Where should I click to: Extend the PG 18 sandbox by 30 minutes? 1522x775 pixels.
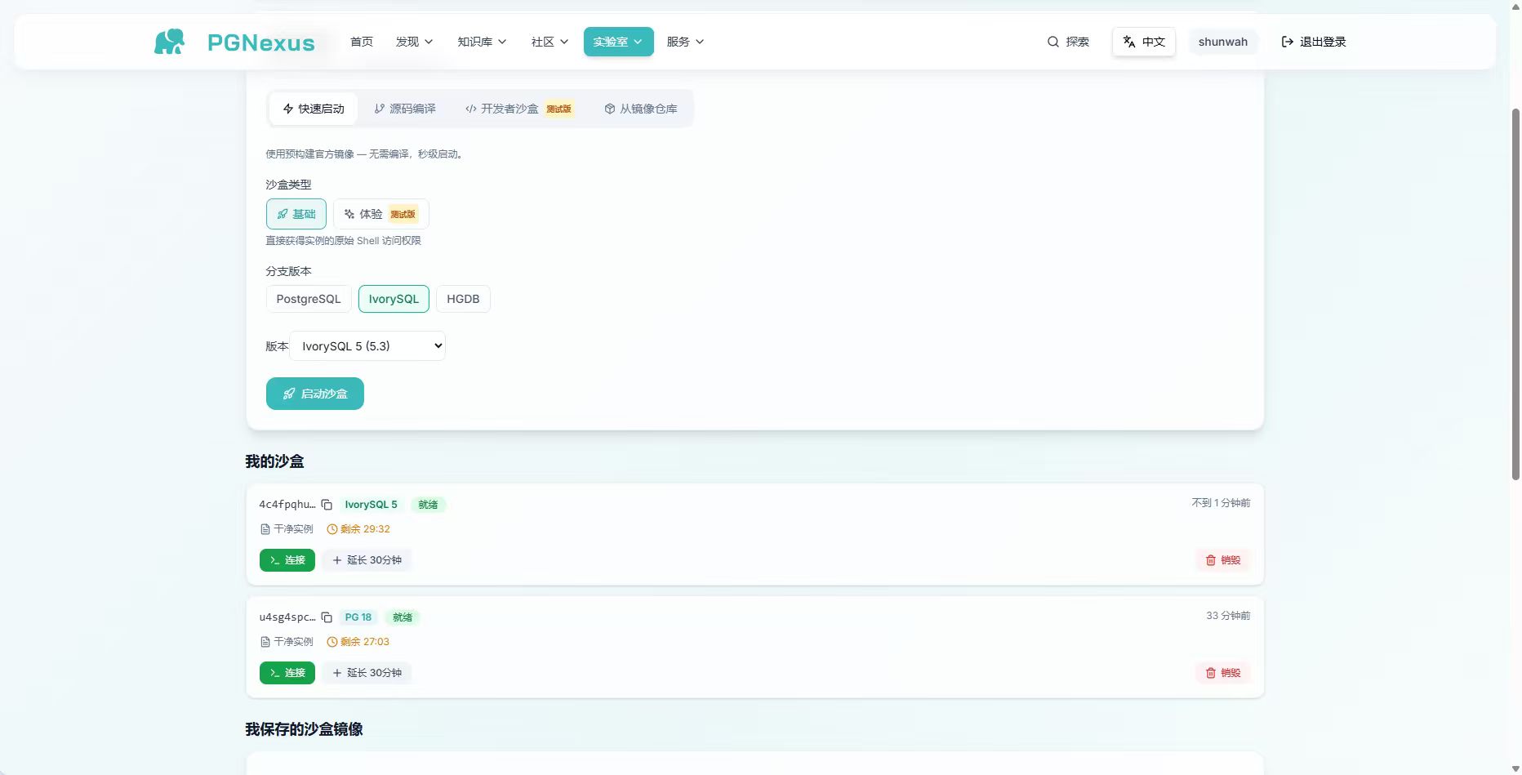coord(367,673)
